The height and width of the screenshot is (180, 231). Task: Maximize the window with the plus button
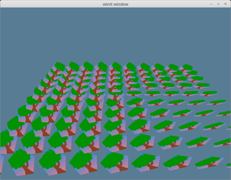(x=218, y=4)
